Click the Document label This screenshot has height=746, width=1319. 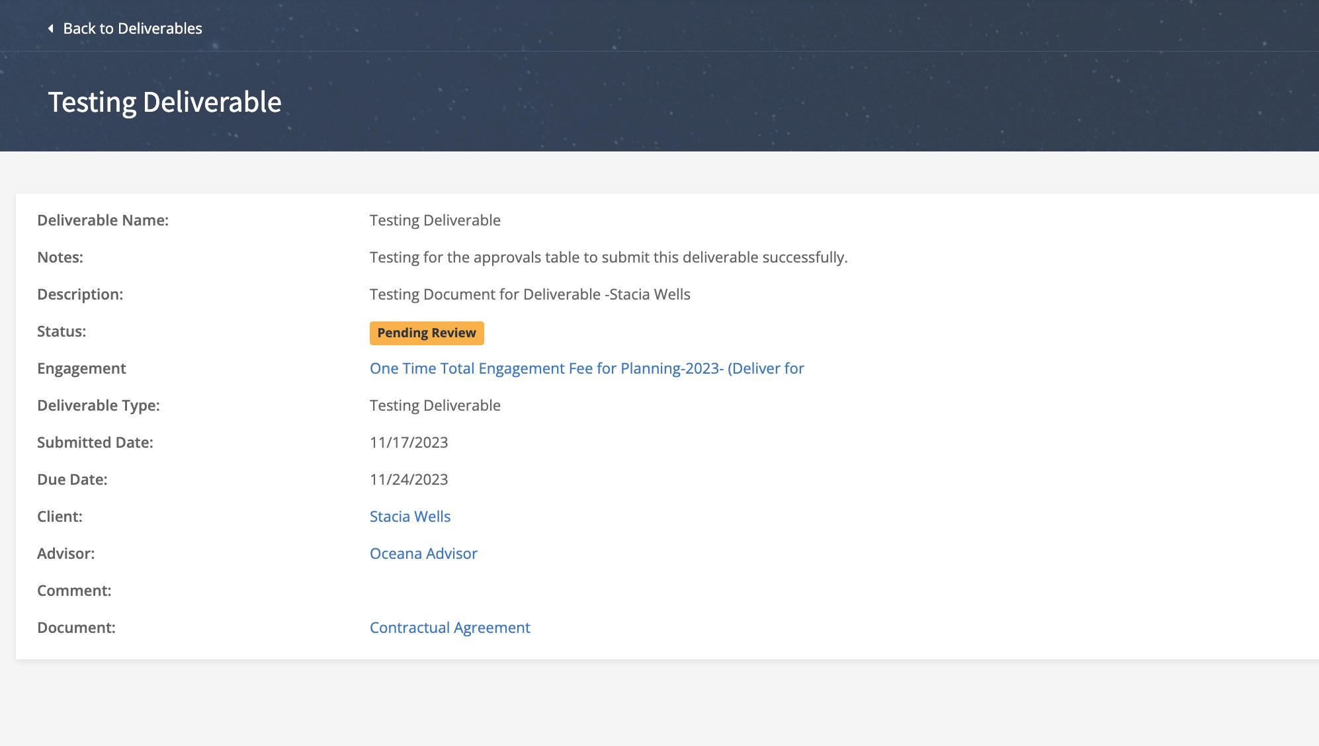pyautogui.click(x=76, y=628)
